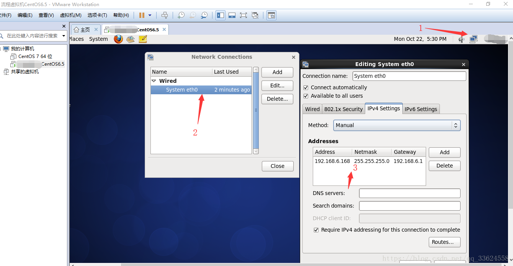Open the snapshot manager icon
Screen dimensions: 513x266
click(204, 15)
